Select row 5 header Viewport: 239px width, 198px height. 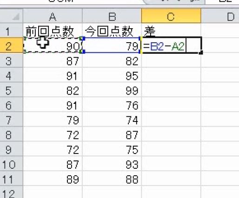(11, 90)
